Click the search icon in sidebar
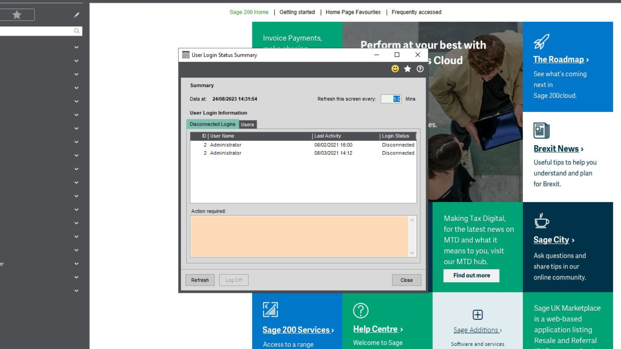Viewport: 621px width, 349px height. [76, 31]
